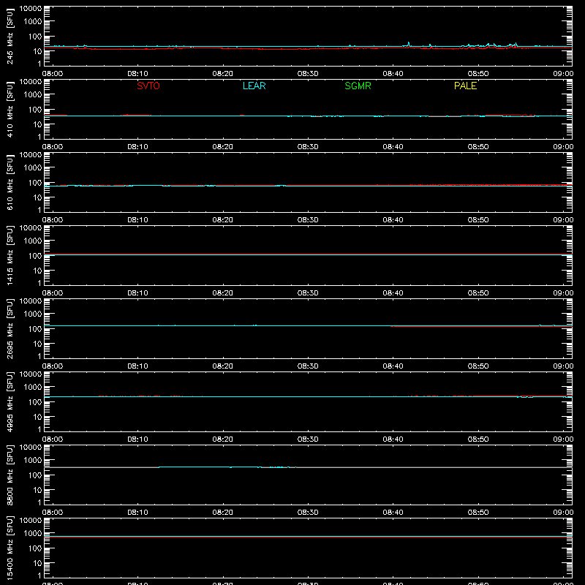
Task: Click 08:50 tick label under 2695 MHz plot
Action: coord(478,366)
